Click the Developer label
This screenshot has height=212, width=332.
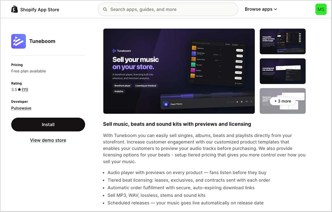pos(19,102)
